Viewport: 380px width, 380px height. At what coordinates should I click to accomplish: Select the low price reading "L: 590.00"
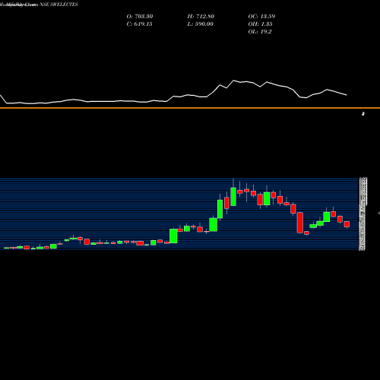point(200,24)
